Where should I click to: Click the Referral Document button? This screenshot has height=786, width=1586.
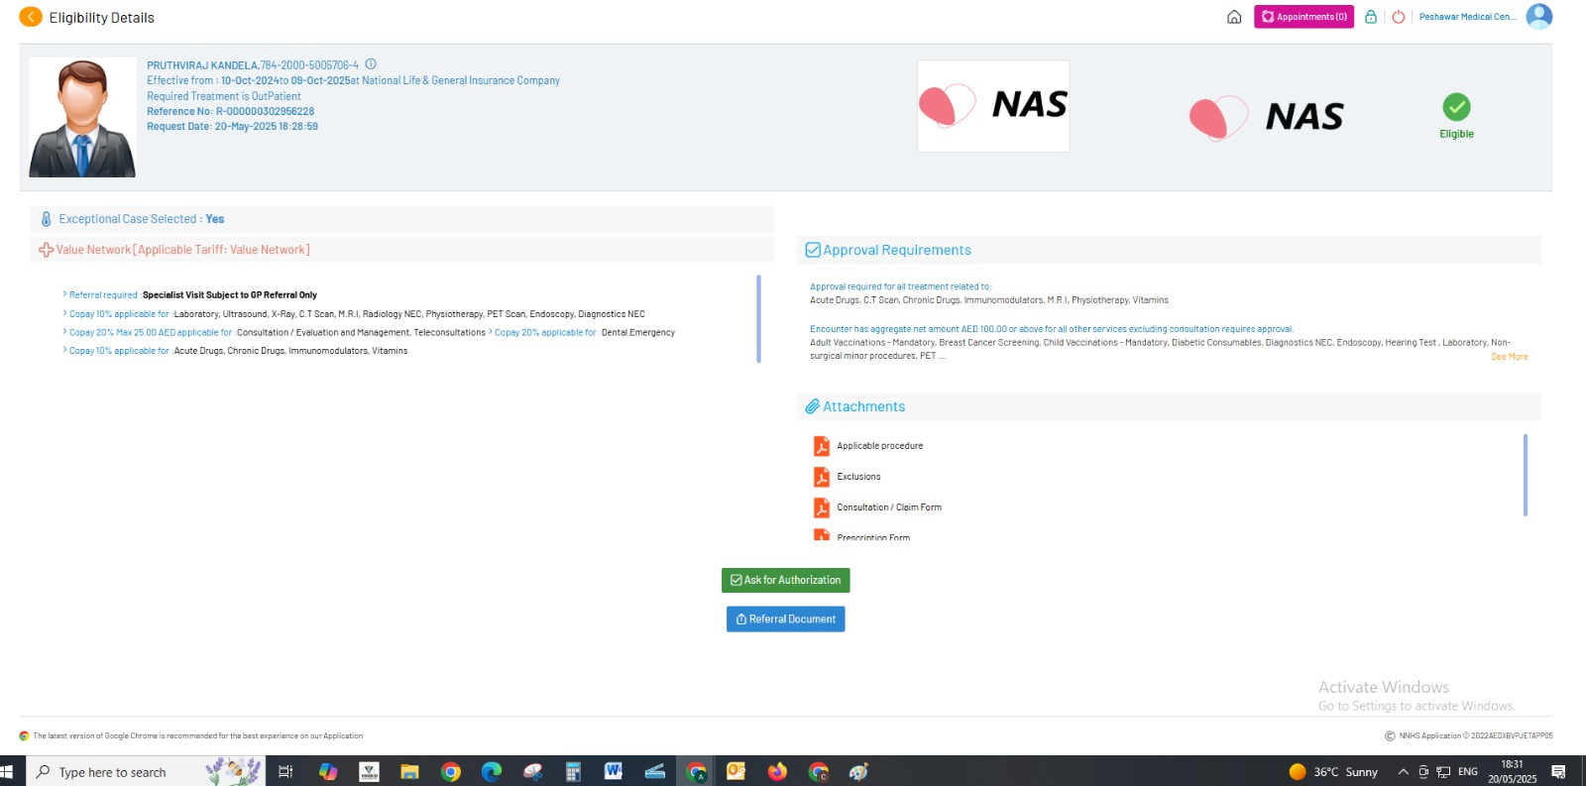coord(785,618)
